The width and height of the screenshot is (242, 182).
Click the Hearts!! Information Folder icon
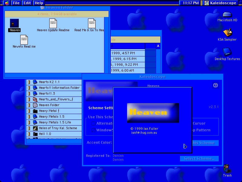[35, 88]
